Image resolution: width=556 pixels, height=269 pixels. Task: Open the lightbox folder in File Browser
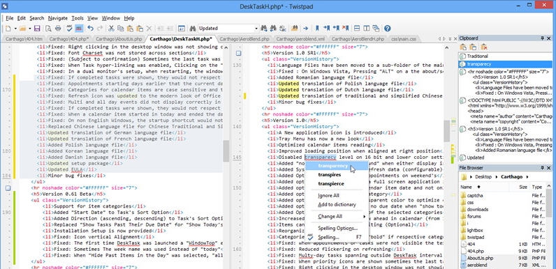[x=475, y=230]
